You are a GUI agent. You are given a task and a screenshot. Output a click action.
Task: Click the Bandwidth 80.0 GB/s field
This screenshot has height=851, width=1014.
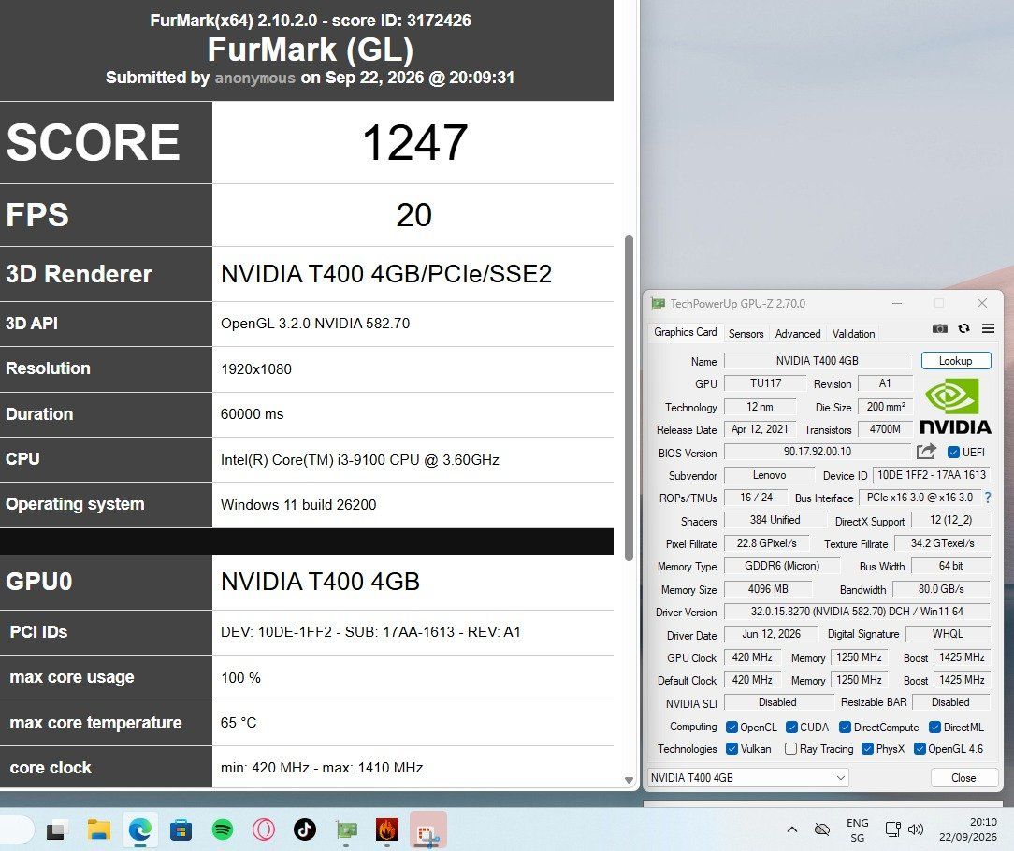tap(941, 588)
